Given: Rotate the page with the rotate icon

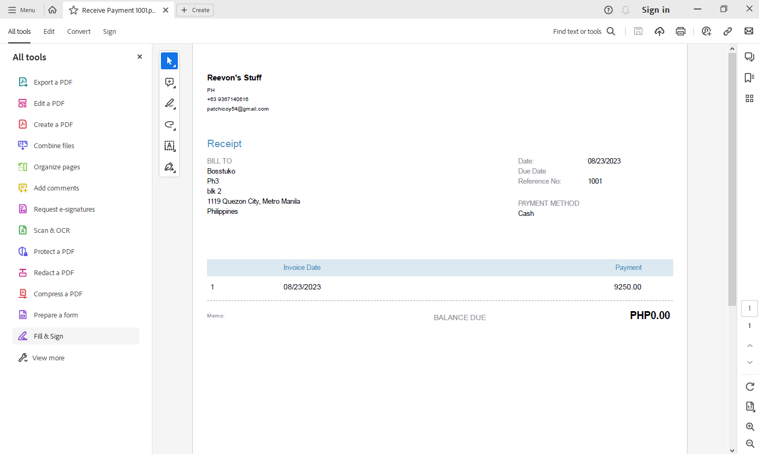Looking at the screenshot, I should (749, 387).
